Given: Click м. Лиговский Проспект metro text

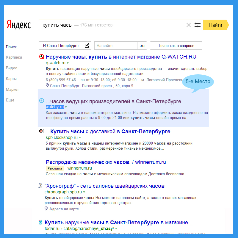Looking at the screenshot, I should click(162, 80).
